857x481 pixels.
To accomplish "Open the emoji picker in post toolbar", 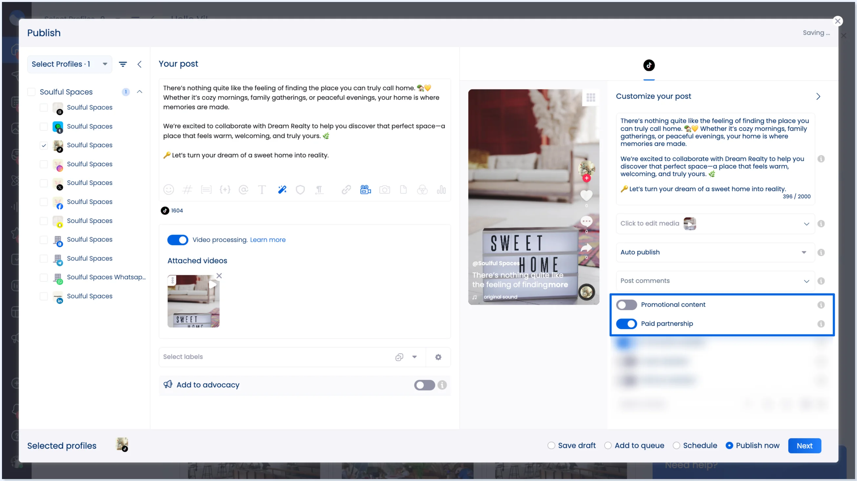I will (169, 189).
